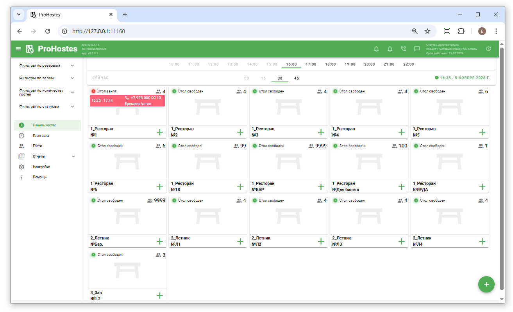Click the refresh clock icon in header
Screen dimensions: 513x312
click(x=488, y=49)
